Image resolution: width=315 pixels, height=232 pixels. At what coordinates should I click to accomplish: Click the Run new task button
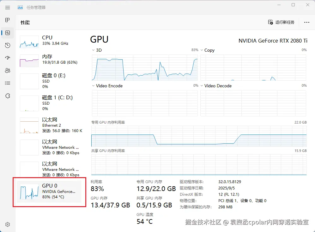click(281, 22)
